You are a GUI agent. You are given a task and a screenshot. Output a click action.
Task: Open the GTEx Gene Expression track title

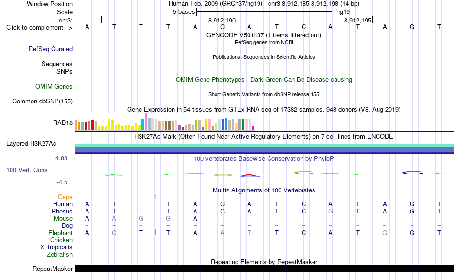coord(264,109)
